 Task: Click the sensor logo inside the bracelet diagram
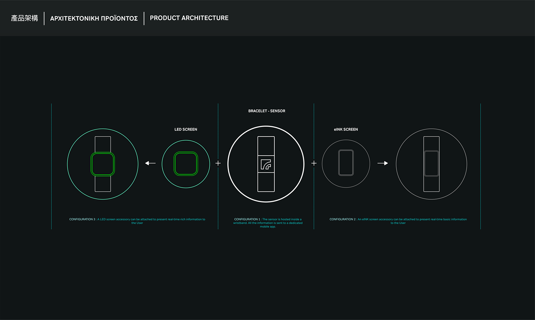tap(266, 163)
